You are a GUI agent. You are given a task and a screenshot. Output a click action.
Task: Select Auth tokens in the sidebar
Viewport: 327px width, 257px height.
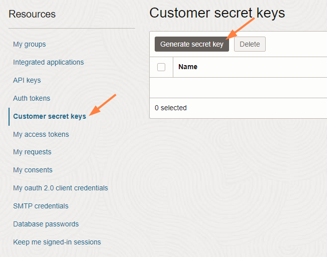coord(32,98)
